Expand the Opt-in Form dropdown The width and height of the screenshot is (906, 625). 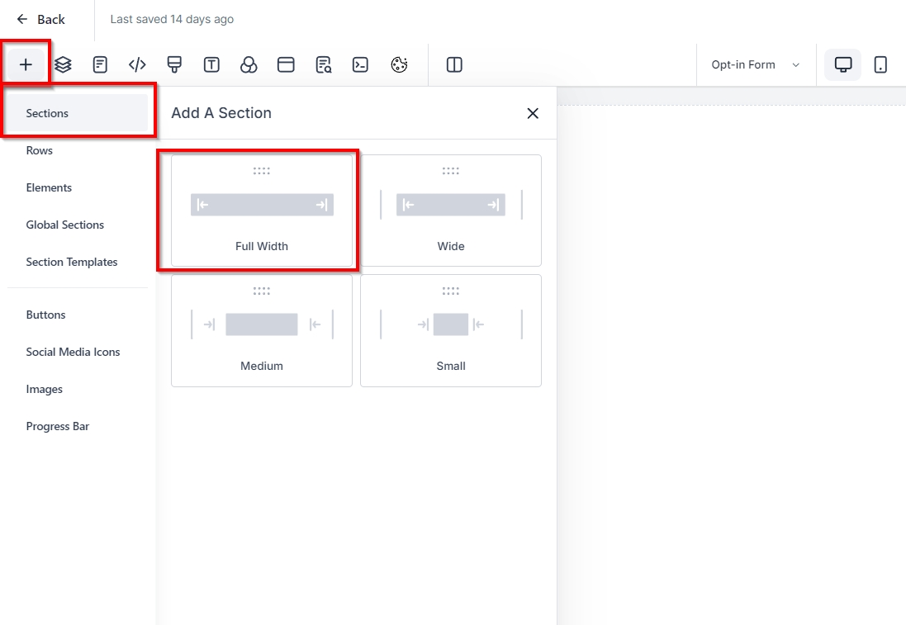(755, 64)
